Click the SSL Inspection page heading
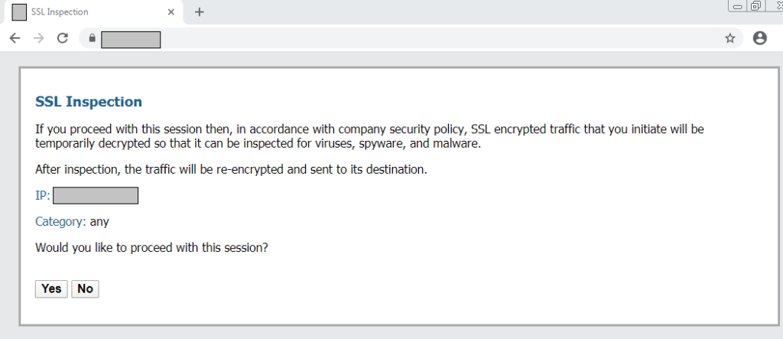The width and height of the screenshot is (783, 339). pos(89,102)
